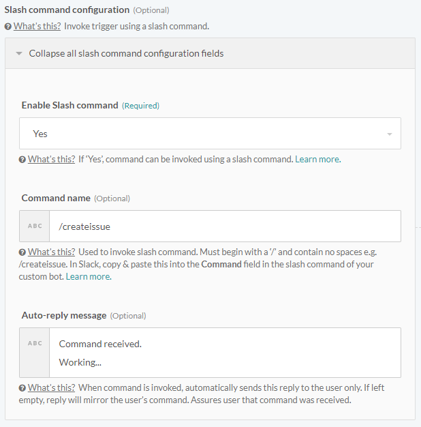Click the 'Command name' field label

[56, 198]
